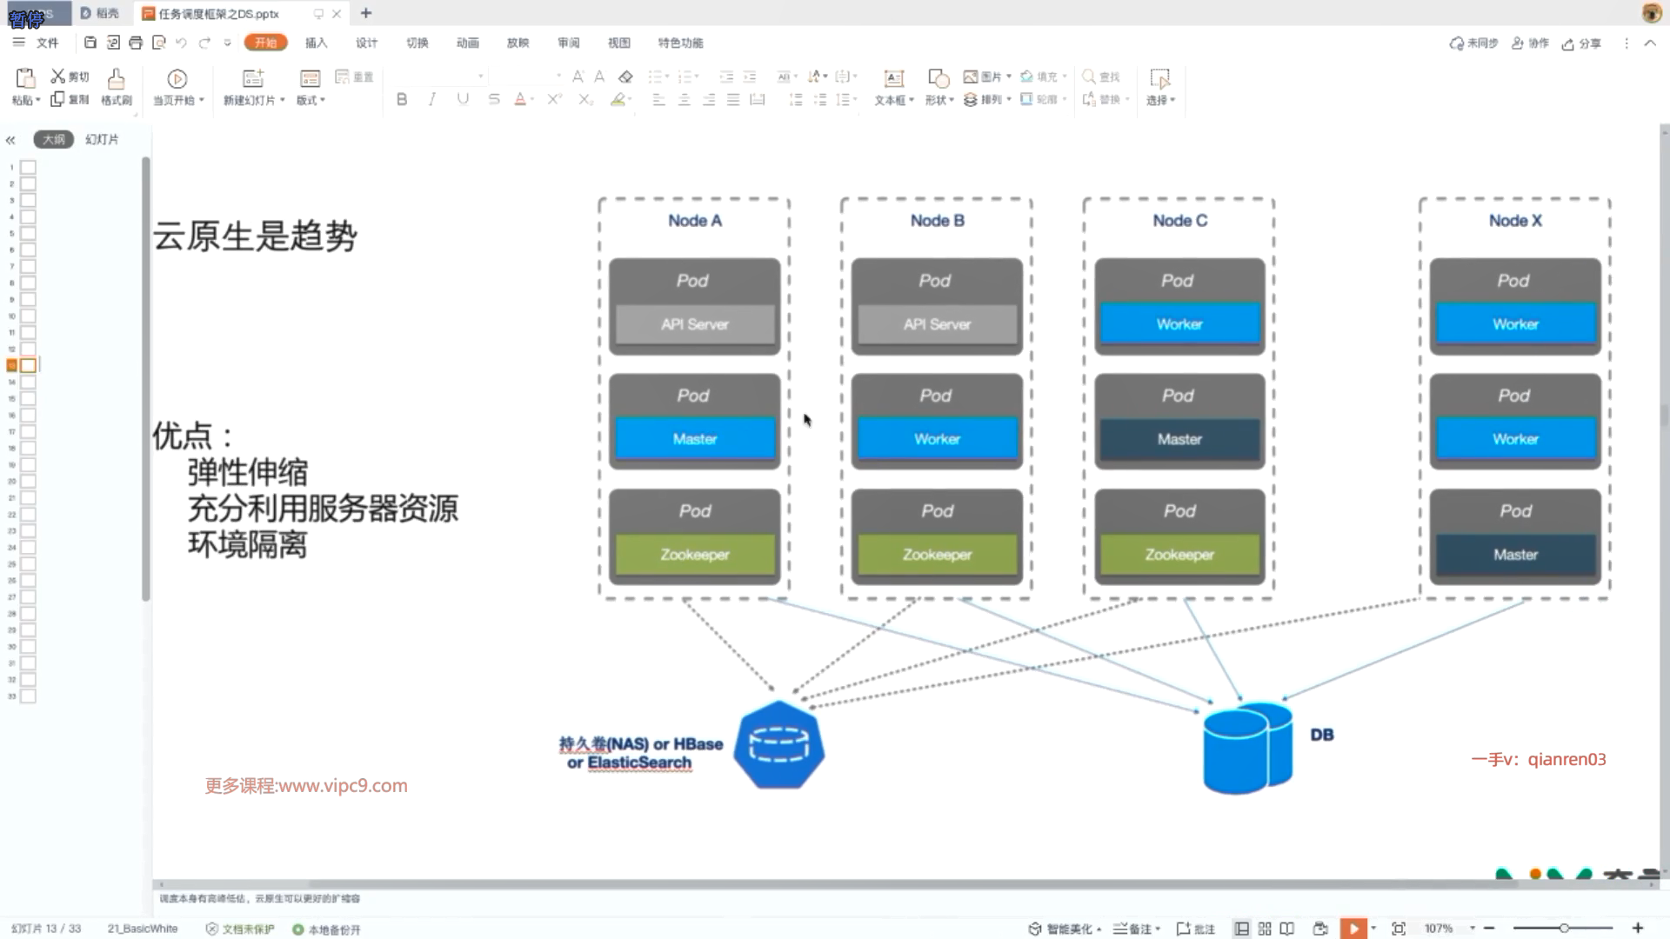Click the Text Box (文本框) icon
1670x939 pixels.
pyautogui.click(x=893, y=79)
